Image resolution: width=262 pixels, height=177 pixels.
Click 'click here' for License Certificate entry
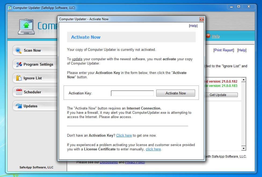153,149
